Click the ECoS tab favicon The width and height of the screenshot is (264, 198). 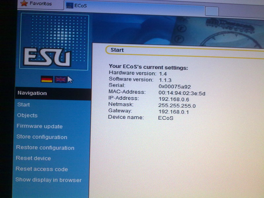[70, 6]
